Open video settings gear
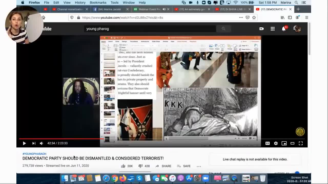The height and width of the screenshot is (184, 328). [276, 143]
